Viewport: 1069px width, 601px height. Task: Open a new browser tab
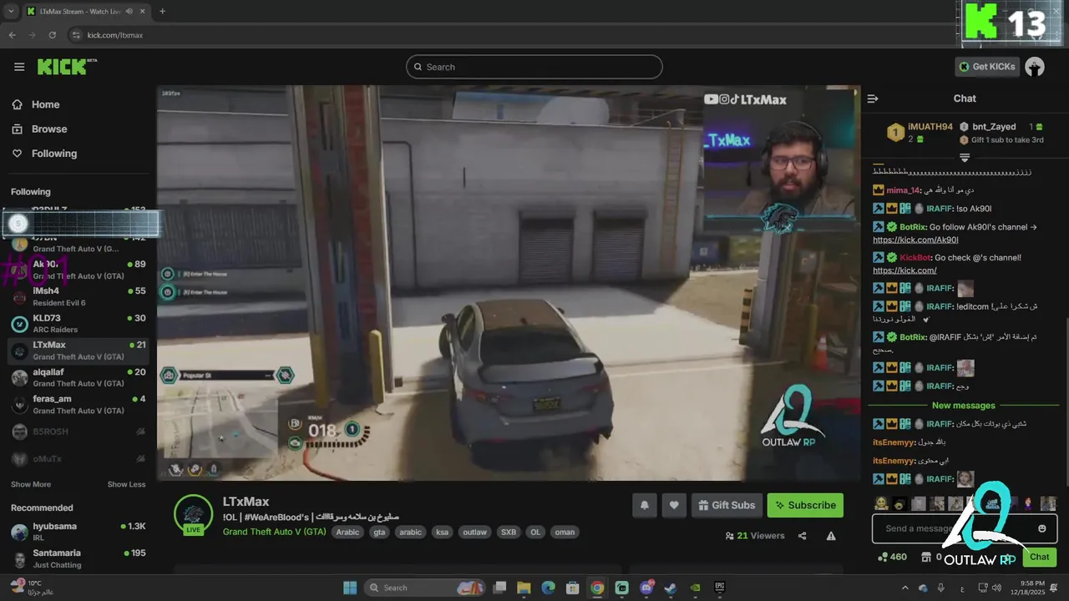pyautogui.click(x=162, y=12)
